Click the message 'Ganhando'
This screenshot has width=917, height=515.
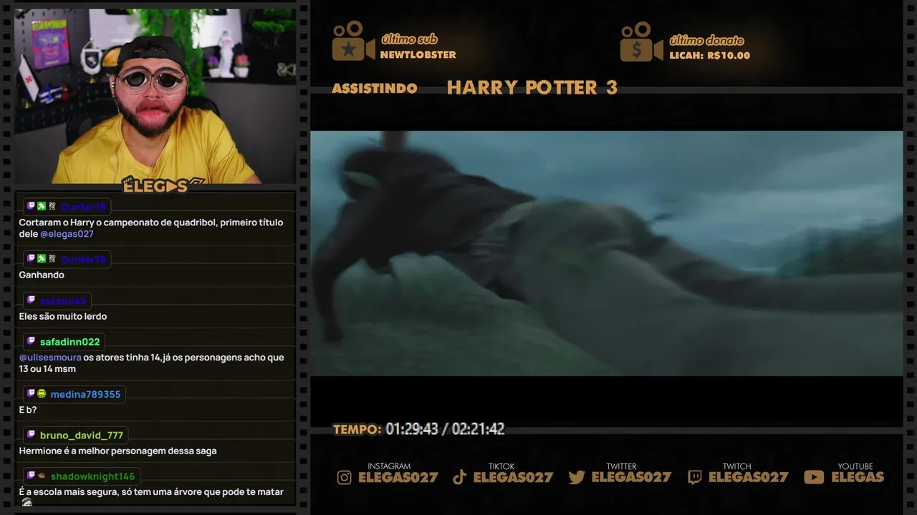tap(42, 275)
